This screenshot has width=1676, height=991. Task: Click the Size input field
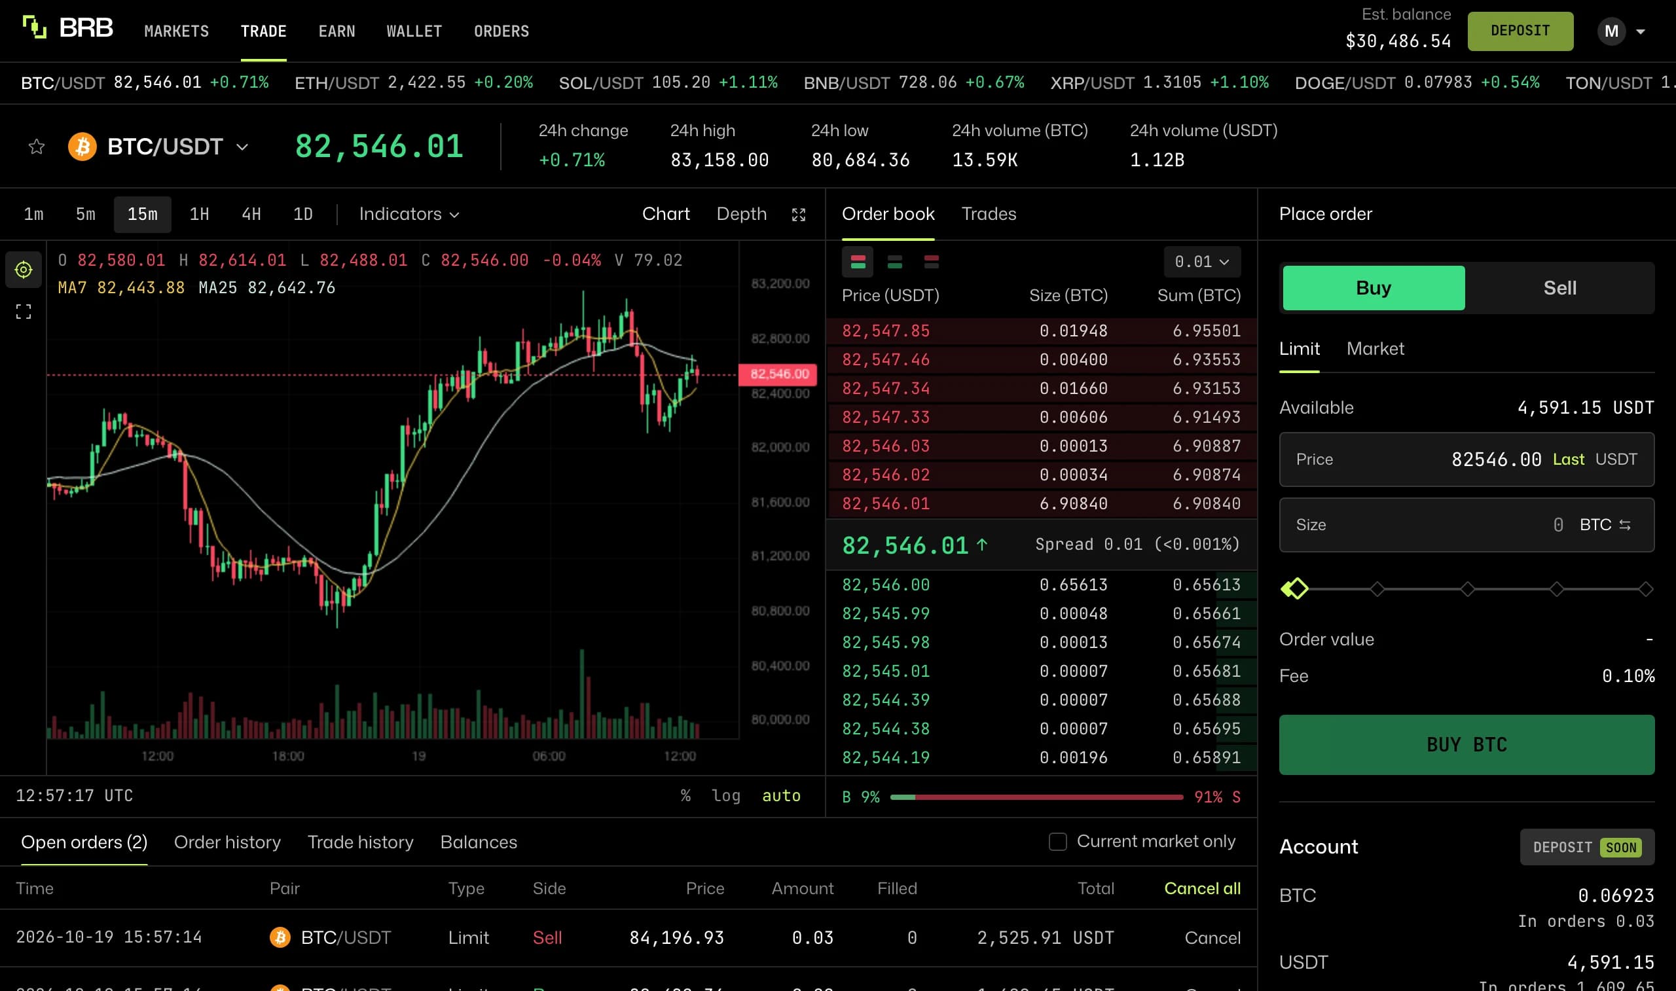coord(1466,525)
